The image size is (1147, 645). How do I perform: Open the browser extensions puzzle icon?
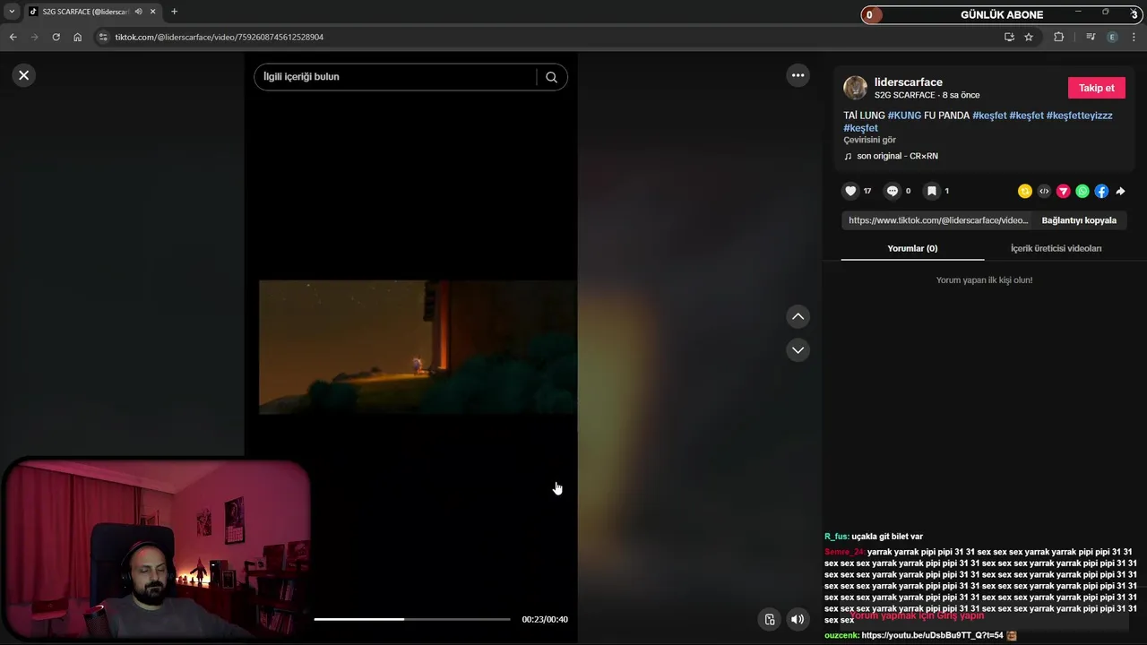1058,37
